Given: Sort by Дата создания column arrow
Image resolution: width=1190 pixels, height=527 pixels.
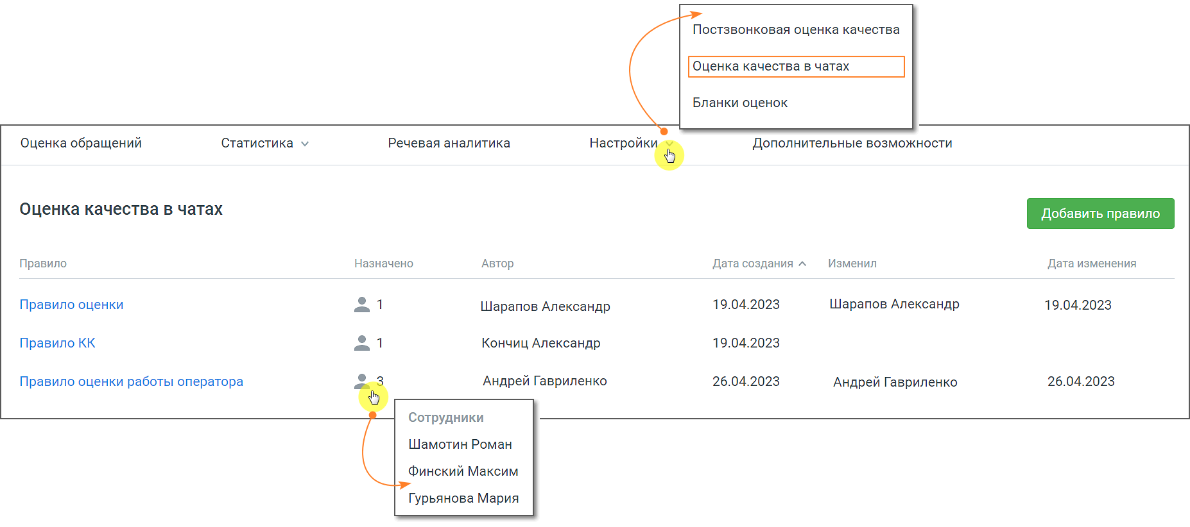Looking at the screenshot, I should [x=802, y=263].
